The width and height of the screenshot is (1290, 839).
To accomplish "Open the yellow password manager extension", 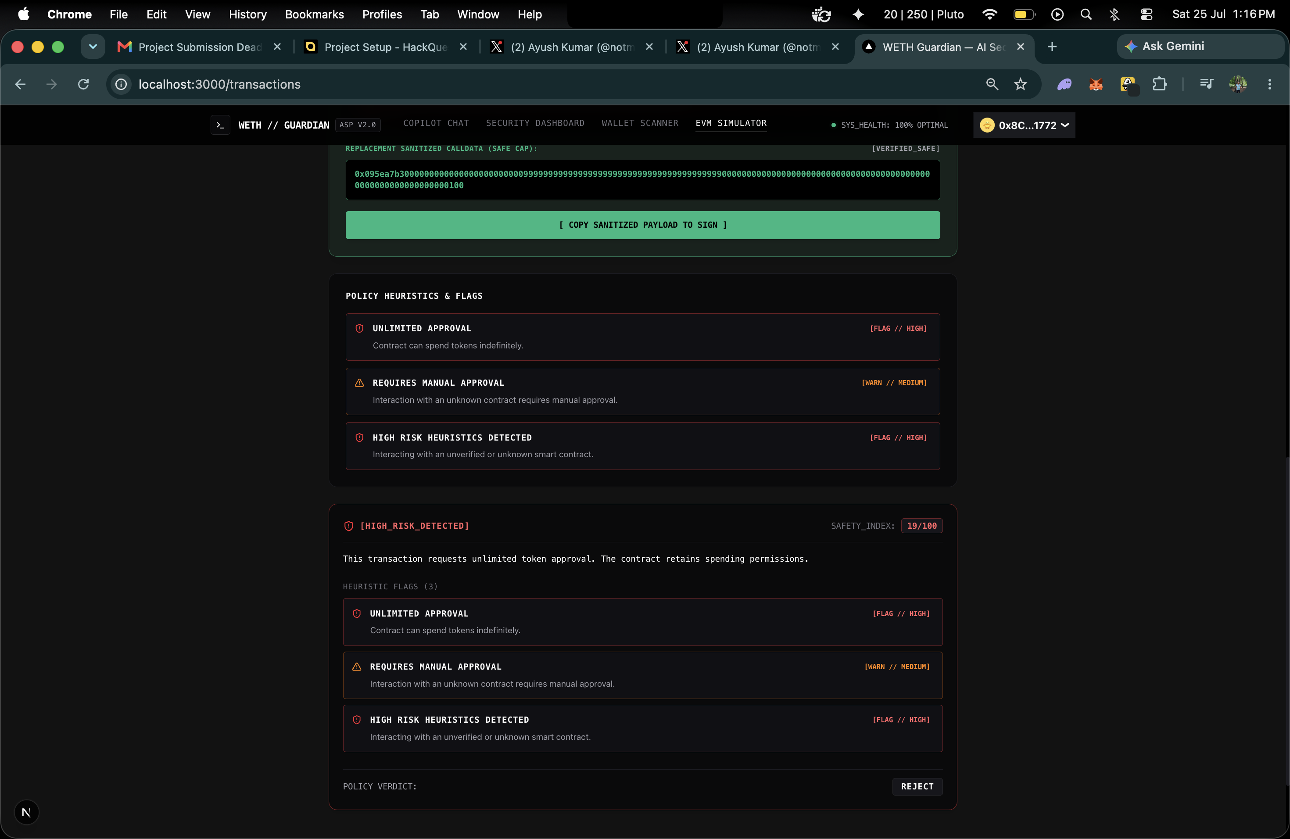I will click(x=1128, y=84).
